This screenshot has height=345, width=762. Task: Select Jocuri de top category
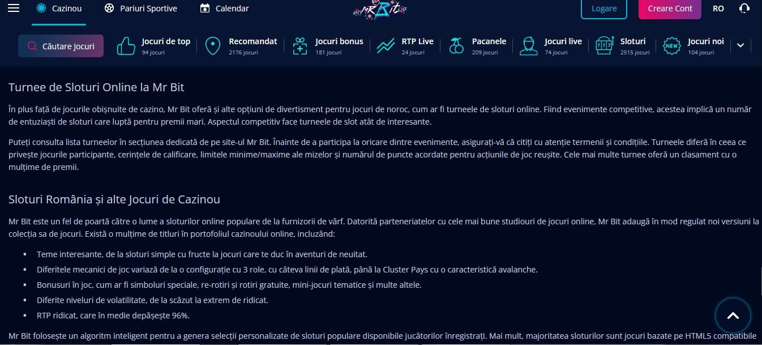153,46
